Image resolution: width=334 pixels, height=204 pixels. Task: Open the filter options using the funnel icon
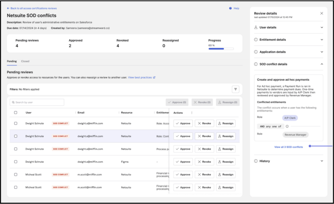pos(235,89)
